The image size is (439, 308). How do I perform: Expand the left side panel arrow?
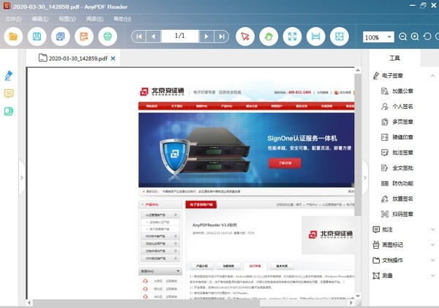[x=22, y=177]
